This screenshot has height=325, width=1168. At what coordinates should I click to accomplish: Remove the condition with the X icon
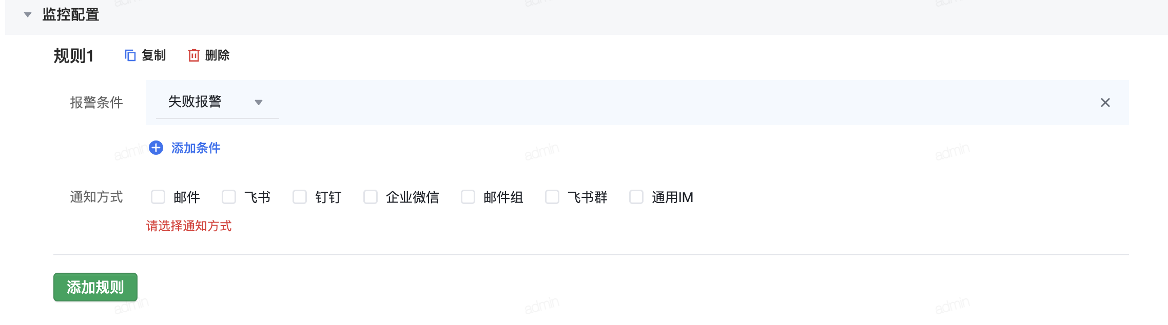click(1105, 103)
